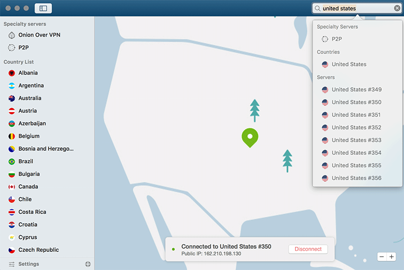Choose Canada from country list

click(x=28, y=187)
